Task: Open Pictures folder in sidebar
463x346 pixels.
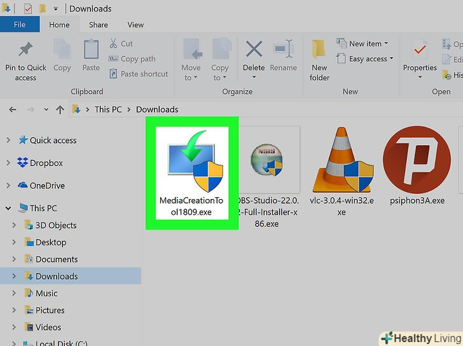Action: (x=50, y=310)
